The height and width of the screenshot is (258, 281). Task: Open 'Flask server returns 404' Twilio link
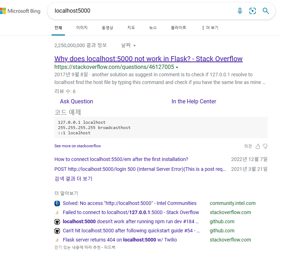[x=120, y=240]
